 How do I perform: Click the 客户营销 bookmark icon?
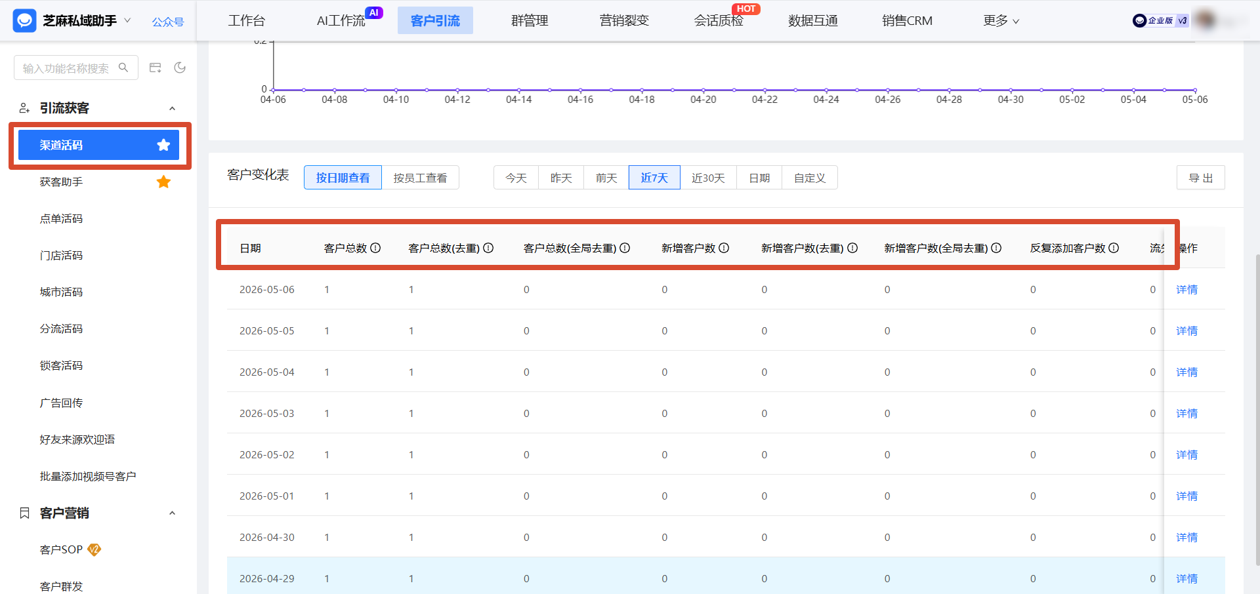click(x=24, y=513)
